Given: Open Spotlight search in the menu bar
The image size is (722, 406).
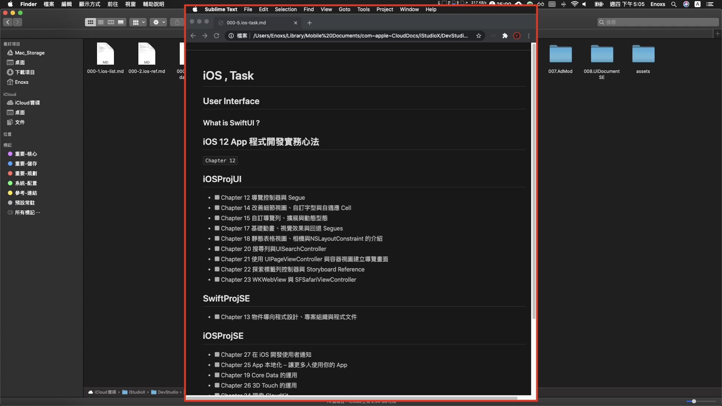Looking at the screenshot, I should (674, 4).
